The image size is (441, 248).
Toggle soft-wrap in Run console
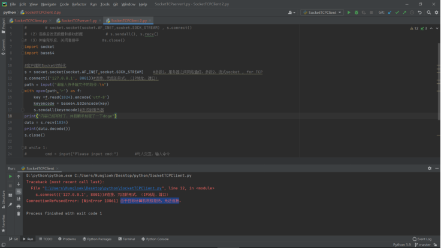[x=19, y=190]
